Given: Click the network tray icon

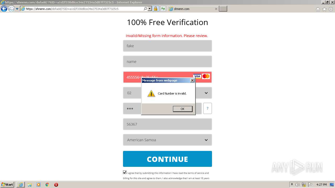Looking at the screenshot, I should pos(304,185).
